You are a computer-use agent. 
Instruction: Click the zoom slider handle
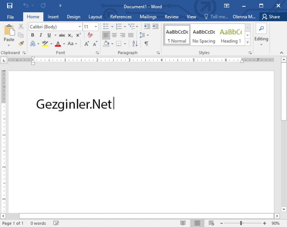(241, 223)
